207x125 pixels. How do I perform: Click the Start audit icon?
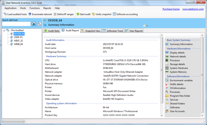[x=78, y=14]
